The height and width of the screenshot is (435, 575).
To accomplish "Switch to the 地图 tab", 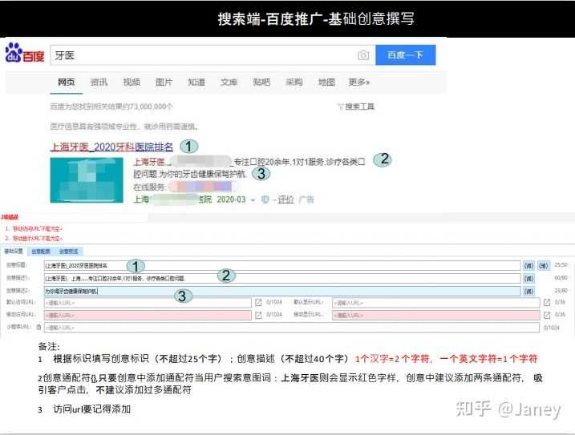I will (x=326, y=82).
